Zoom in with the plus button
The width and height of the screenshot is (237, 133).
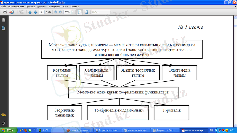[x=60, y=12]
